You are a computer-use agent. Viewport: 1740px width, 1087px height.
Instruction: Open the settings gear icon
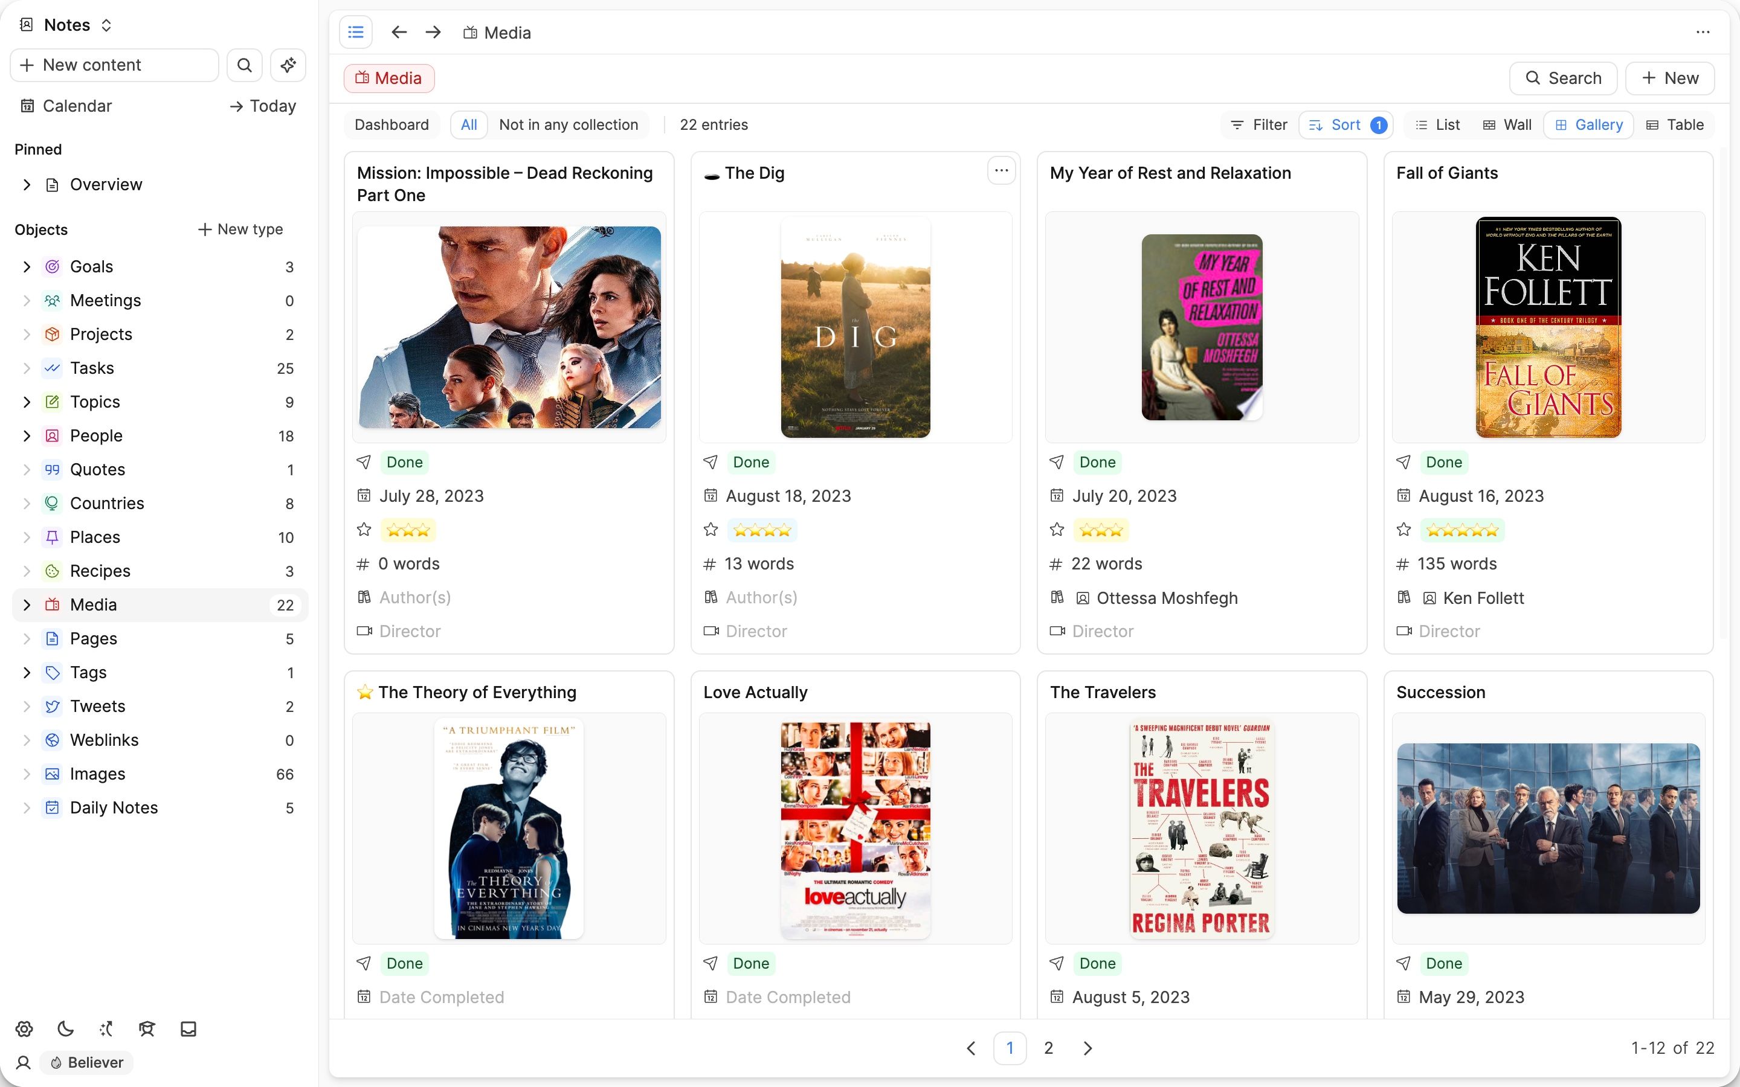[x=24, y=1028]
